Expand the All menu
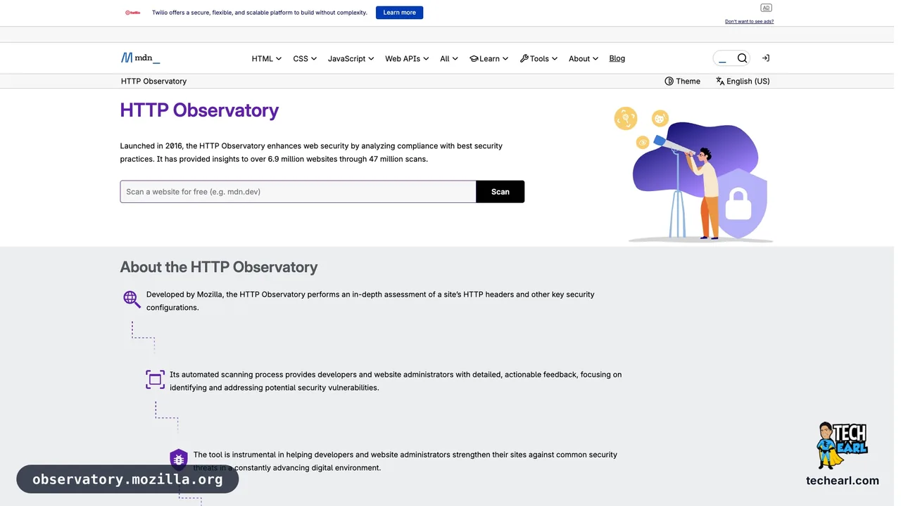The width and height of the screenshot is (901, 506). tap(449, 59)
